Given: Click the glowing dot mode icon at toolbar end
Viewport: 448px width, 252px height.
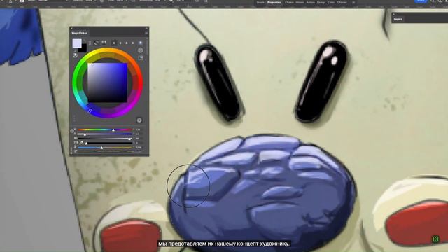Looking at the screenshot, I should [x=140, y=43].
